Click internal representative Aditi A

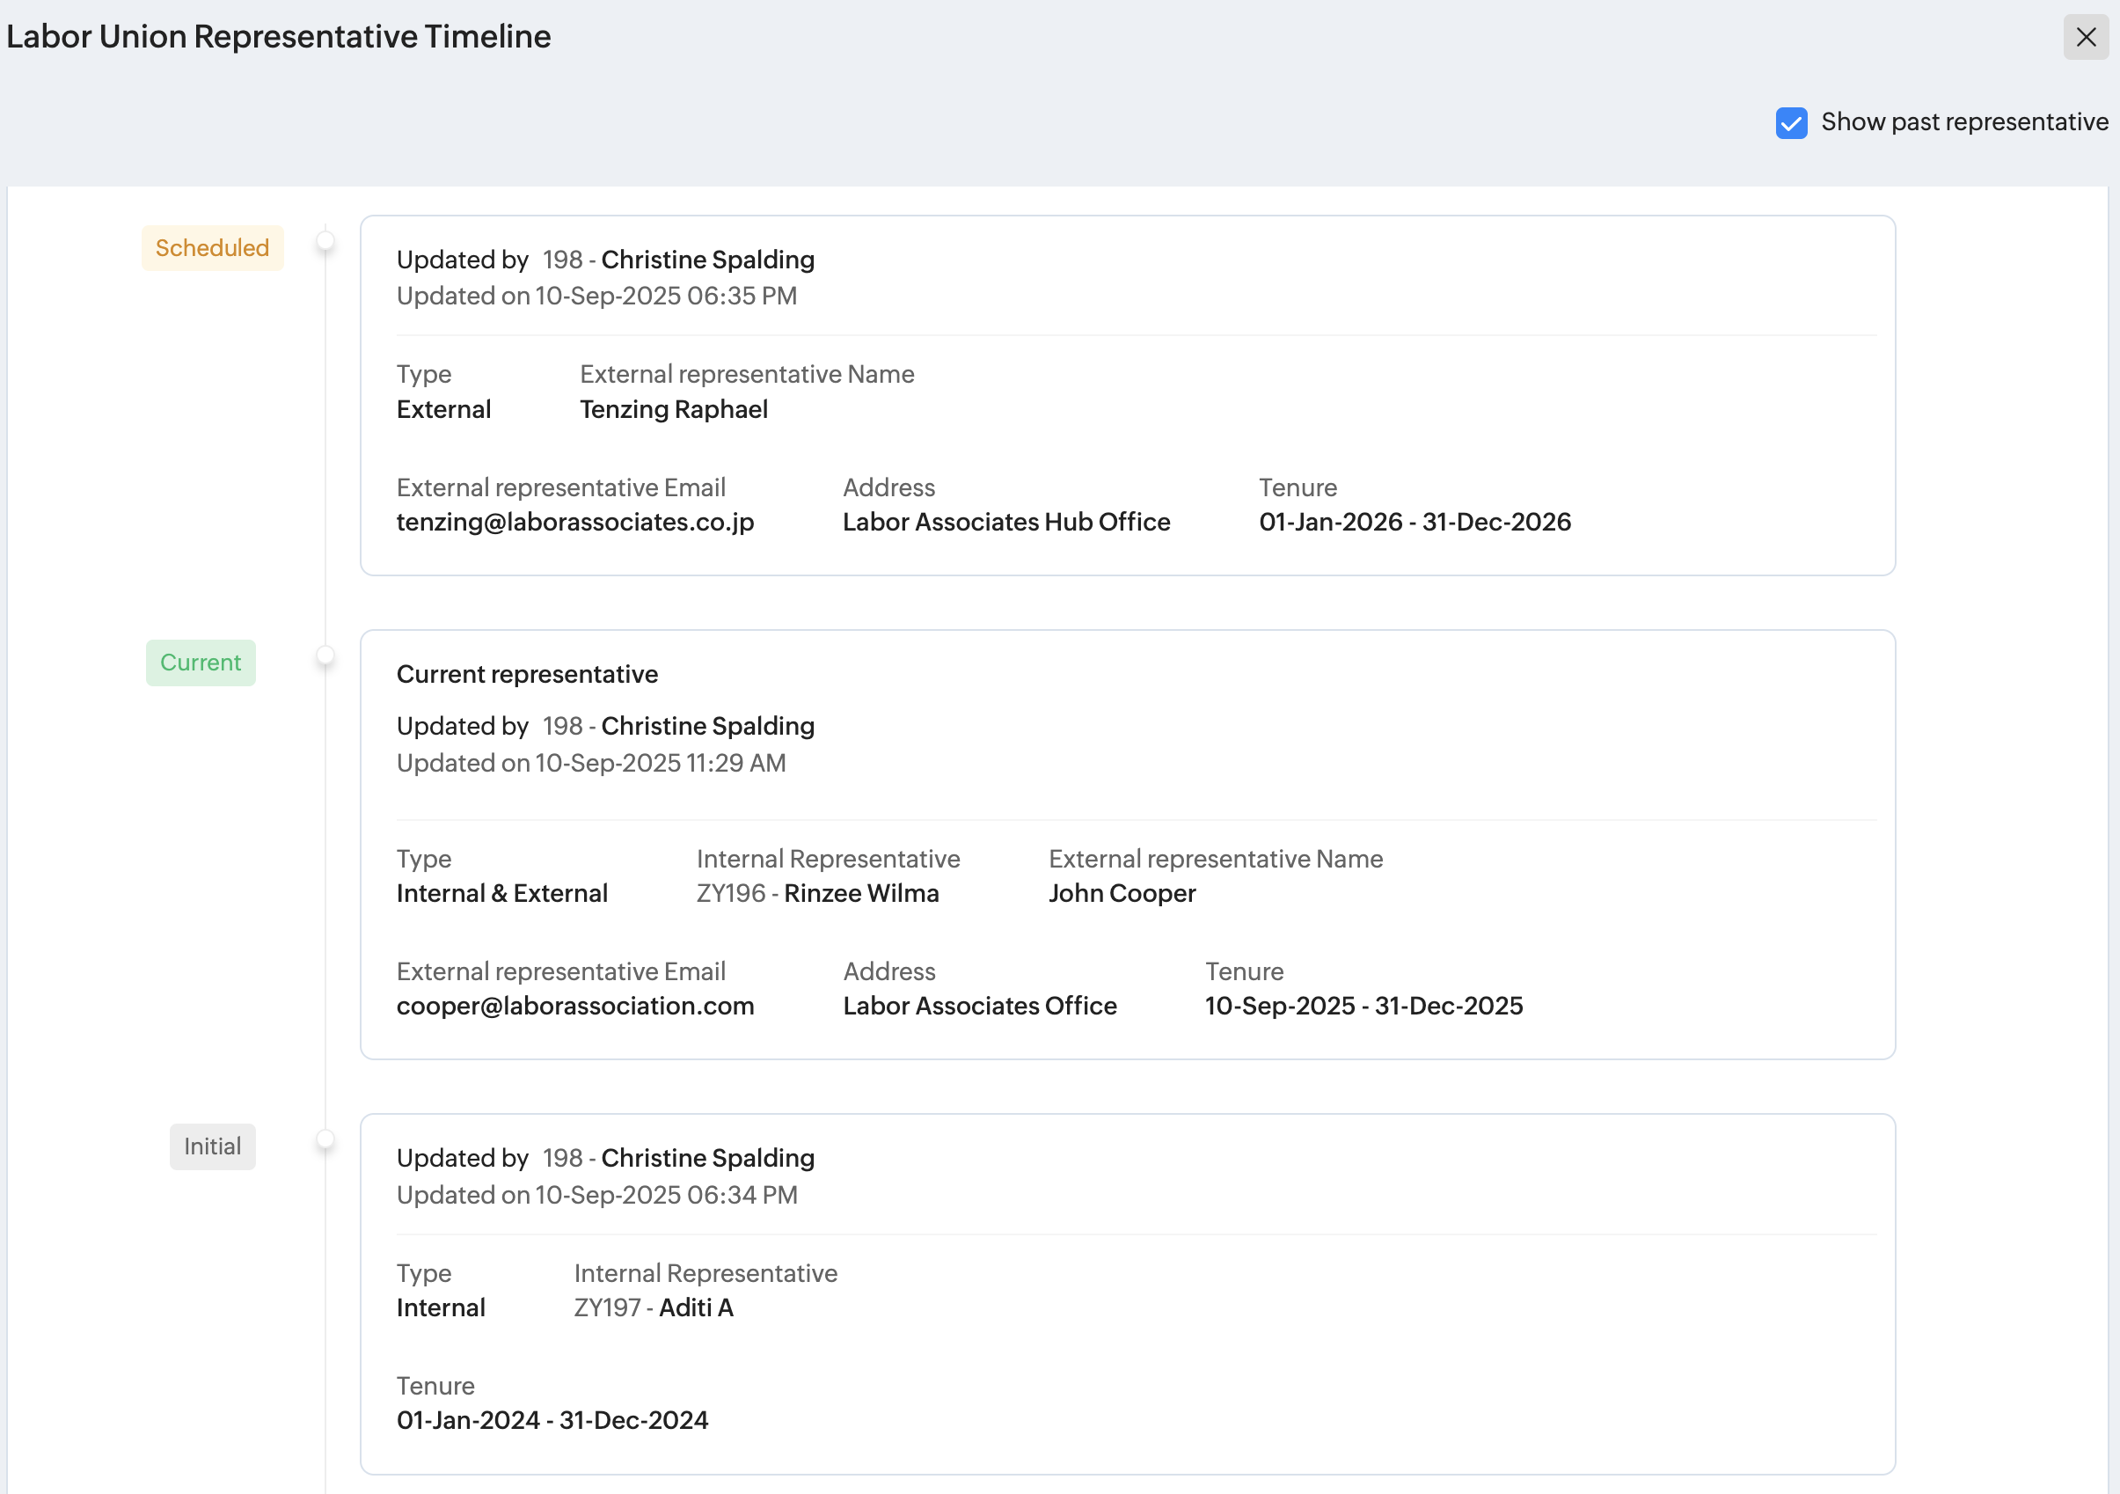coord(696,1307)
